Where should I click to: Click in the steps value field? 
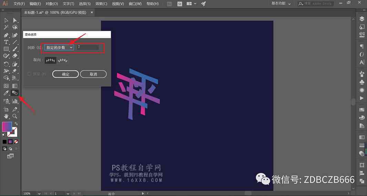[x=88, y=47]
